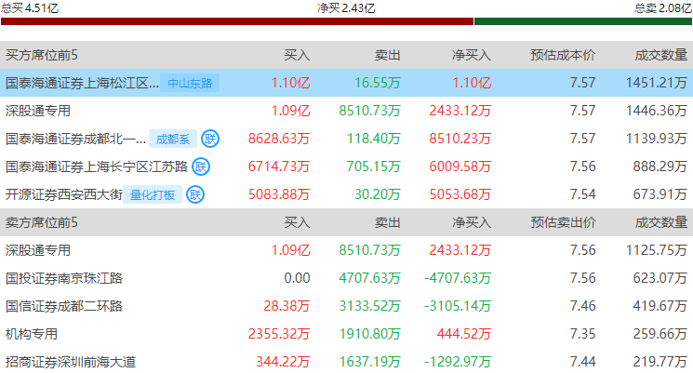
Task: Click 卖出 header in seller table
Action: pos(388,222)
